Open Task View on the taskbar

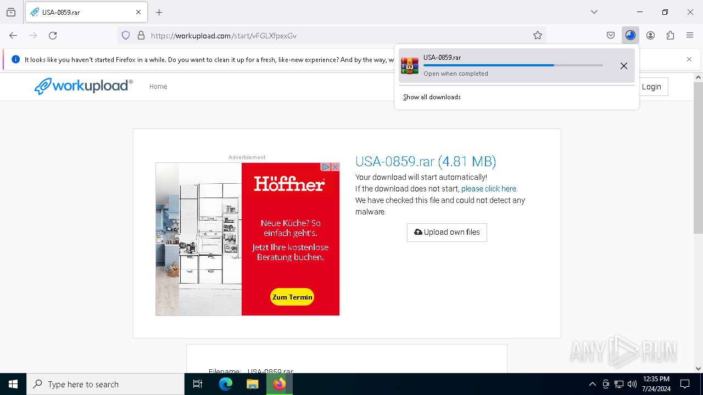tap(198, 384)
